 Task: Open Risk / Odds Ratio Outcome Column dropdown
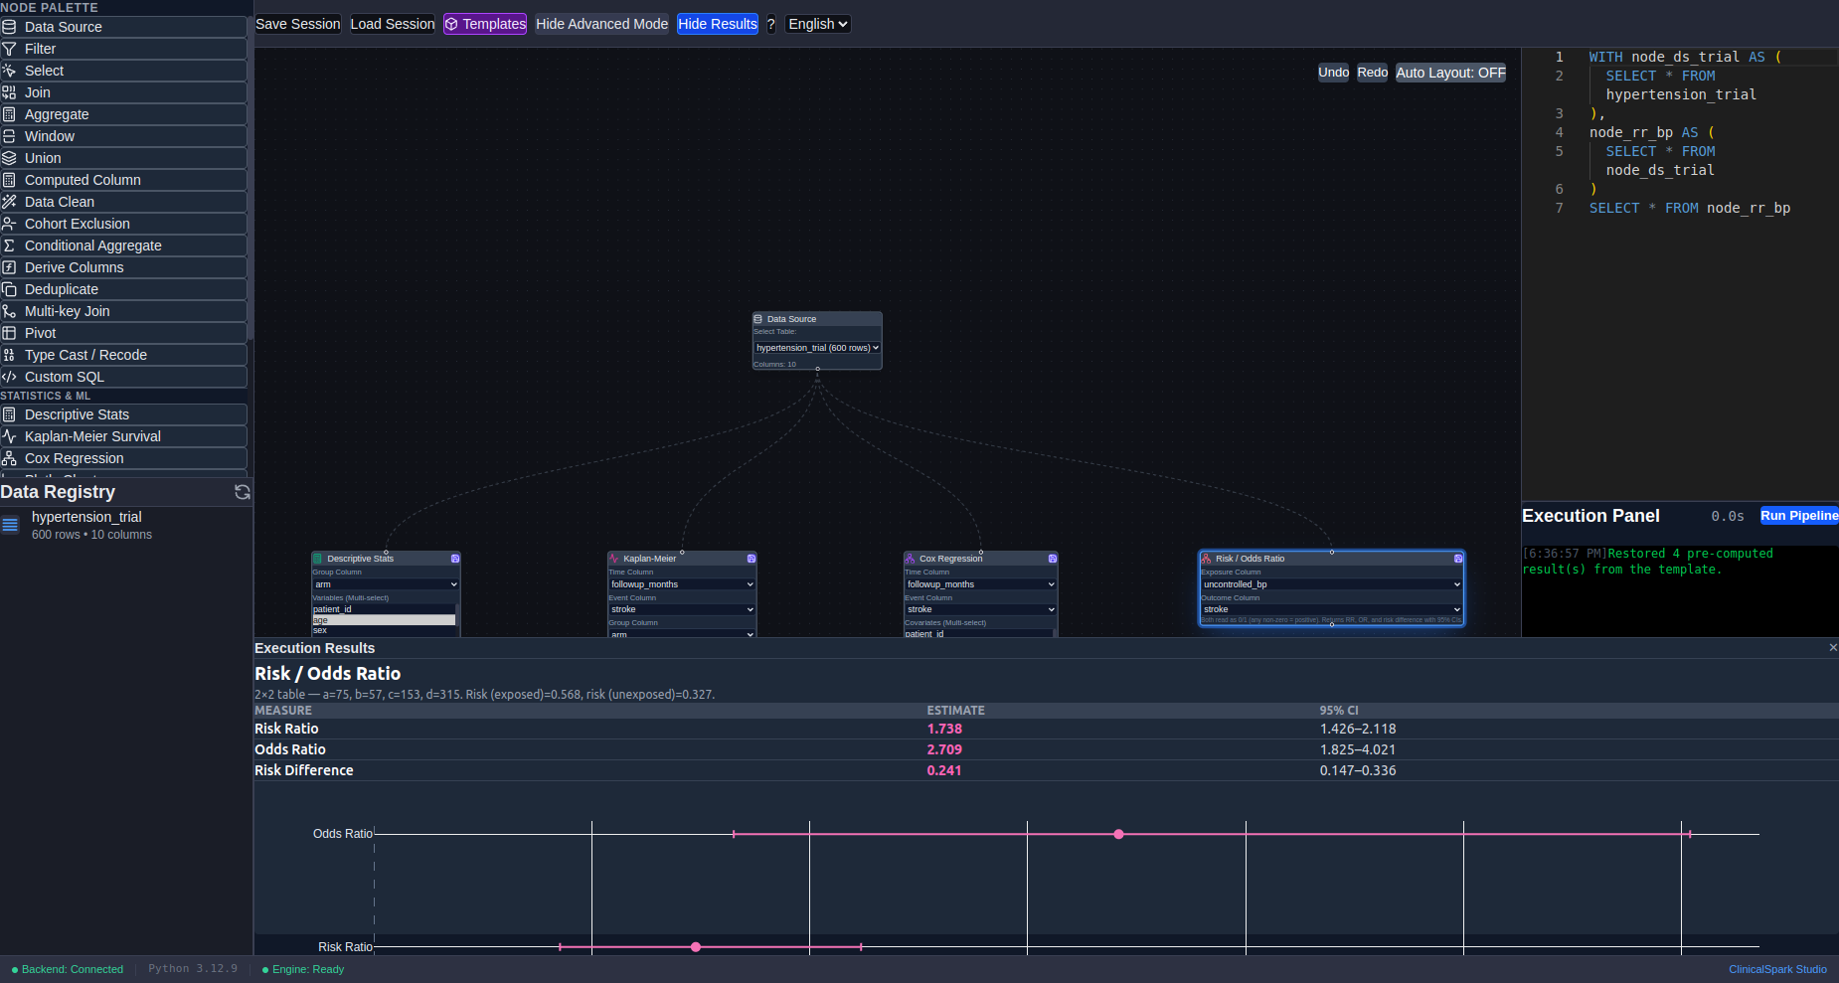pyautogui.click(x=1332, y=609)
